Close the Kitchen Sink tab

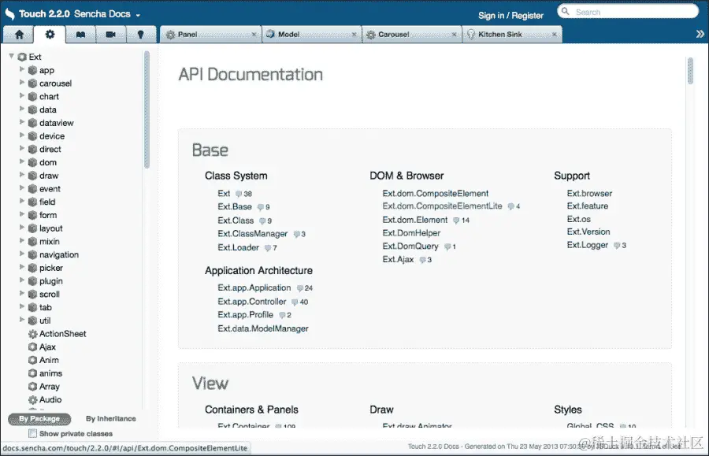point(555,35)
